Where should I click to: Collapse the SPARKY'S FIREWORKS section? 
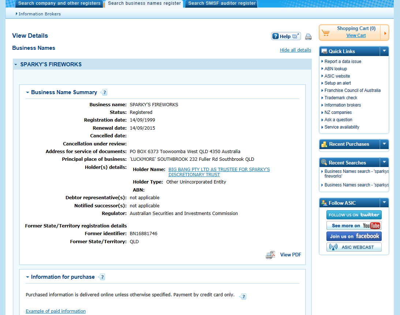(x=16, y=64)
